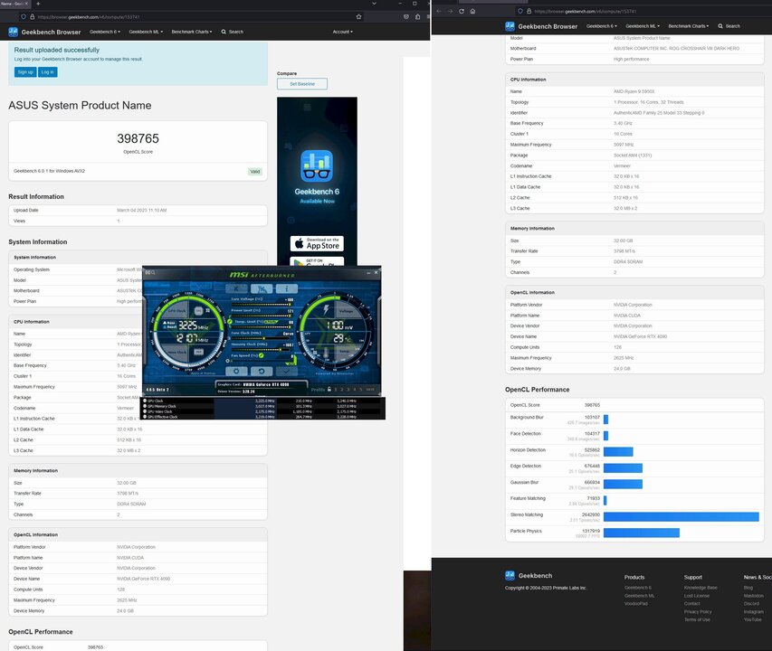The height and width of the screenshot is (651, 772).
Task: Click the Sign up button
Action: [x=24, y=71]
